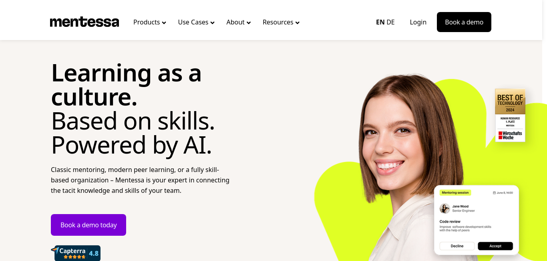Expand the Use Cases dropdown arrow

pos(212,23)
